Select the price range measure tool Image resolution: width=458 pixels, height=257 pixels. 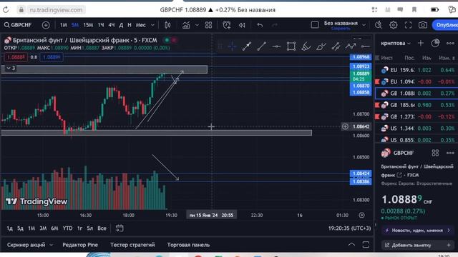336,46
